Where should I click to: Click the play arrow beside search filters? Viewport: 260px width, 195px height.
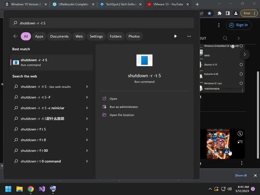[x=175, y=36]
